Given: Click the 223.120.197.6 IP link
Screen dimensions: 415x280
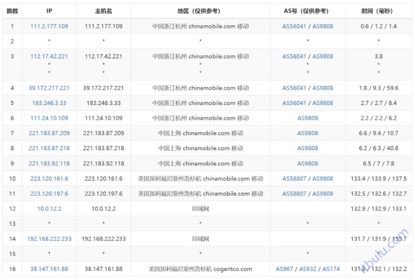Looking at the screenshot, I should tap(49, 194).
